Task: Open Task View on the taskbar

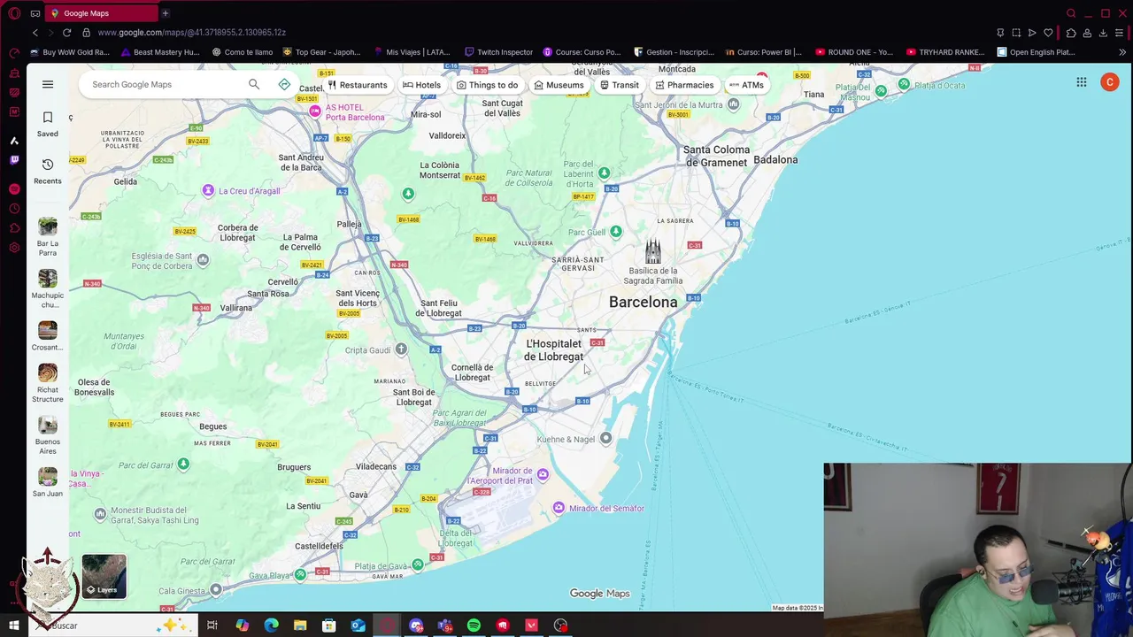Action: point(212,625)
